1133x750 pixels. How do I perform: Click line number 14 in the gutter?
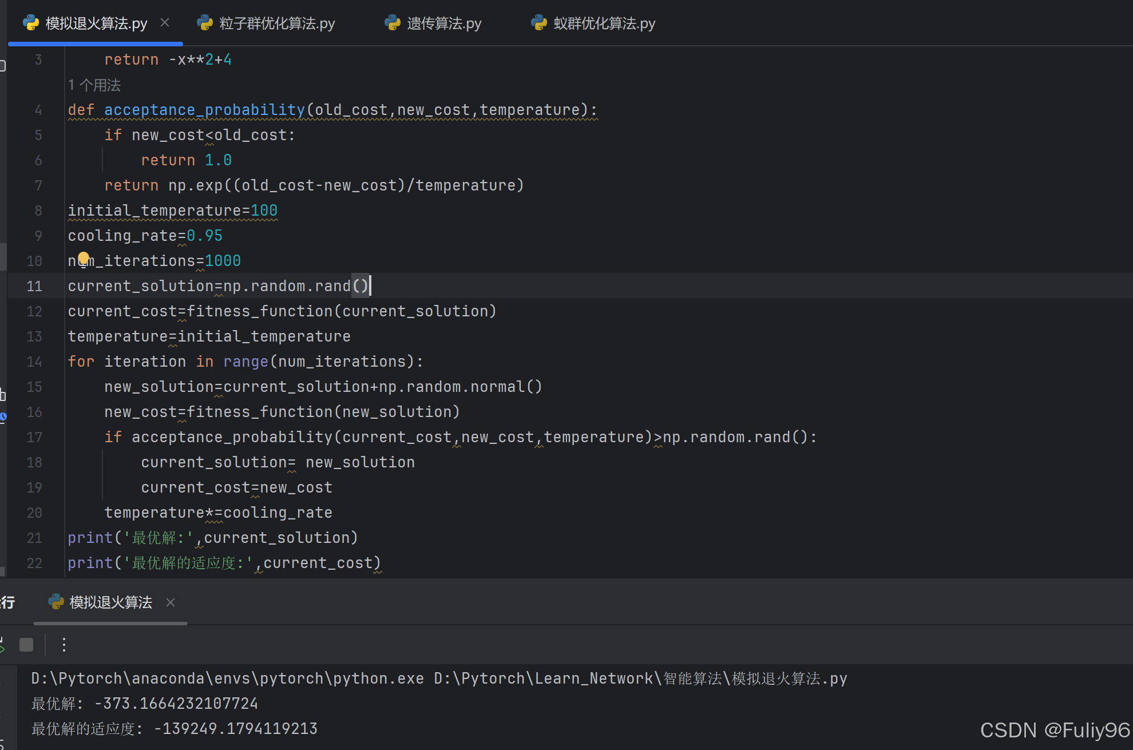click(34, 362)
